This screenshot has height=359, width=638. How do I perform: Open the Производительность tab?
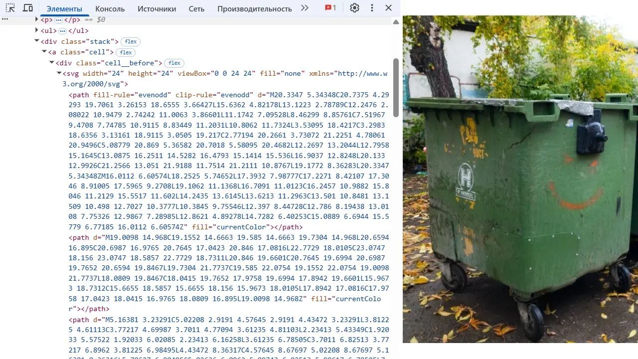pos(255,8)
